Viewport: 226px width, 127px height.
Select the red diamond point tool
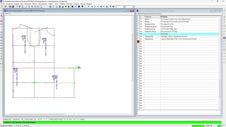coord(1,16)
